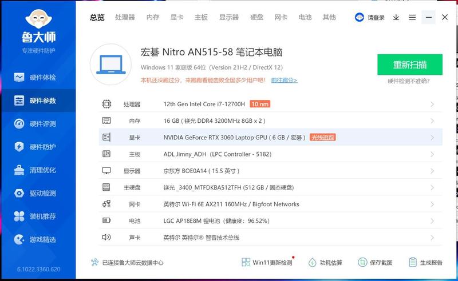458x281 pixels.
Task: Click 保存截图 to save a screenshot
Action: (375, 263)
